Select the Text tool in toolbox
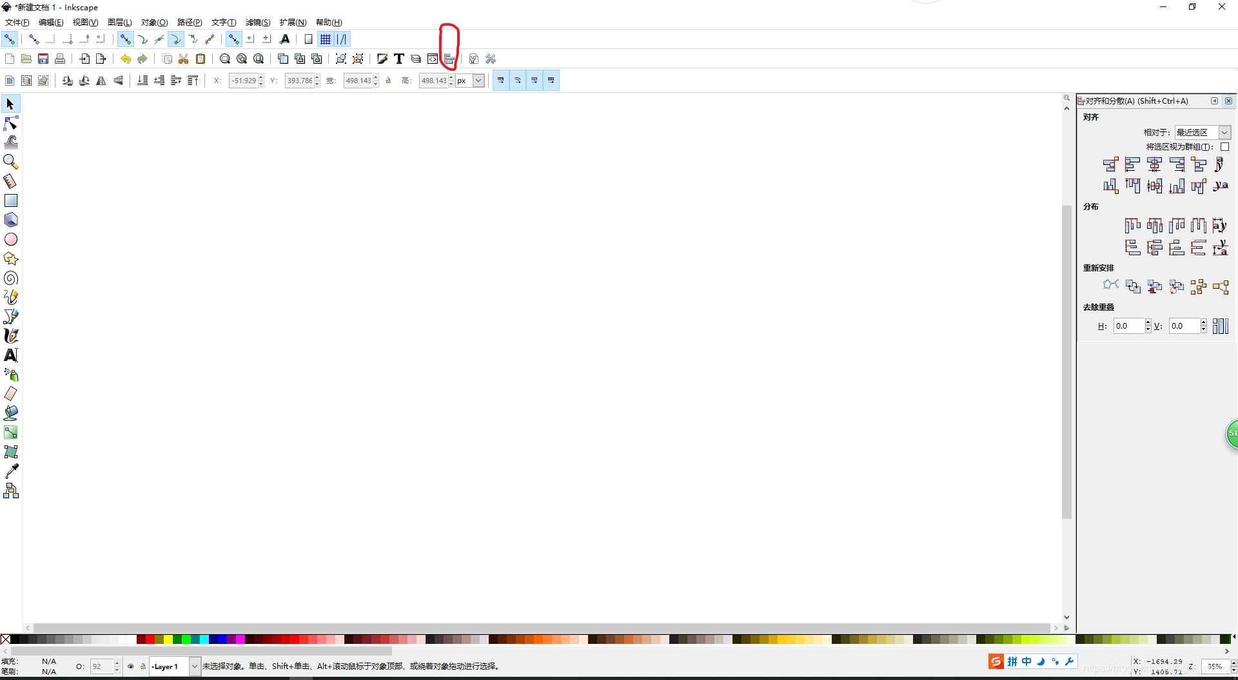 [x=11, y=355]
